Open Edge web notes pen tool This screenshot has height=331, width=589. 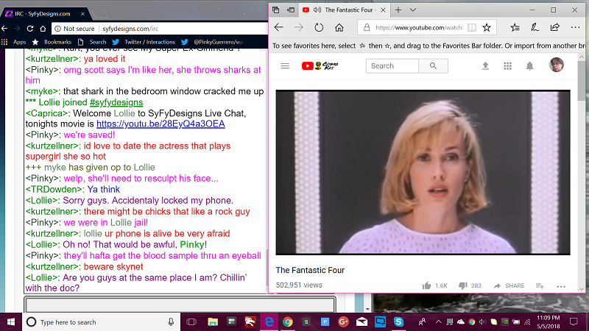535,27
